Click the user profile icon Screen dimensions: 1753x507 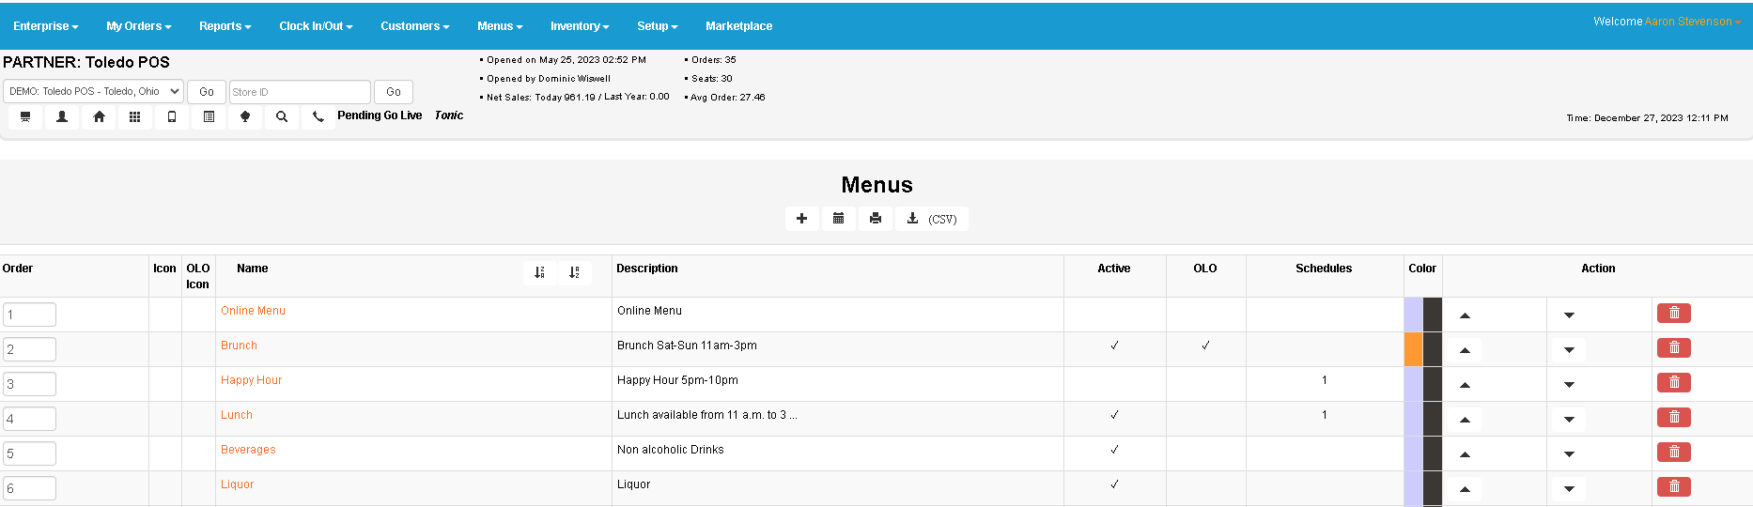pyautogui.click(x=62, y=117)
